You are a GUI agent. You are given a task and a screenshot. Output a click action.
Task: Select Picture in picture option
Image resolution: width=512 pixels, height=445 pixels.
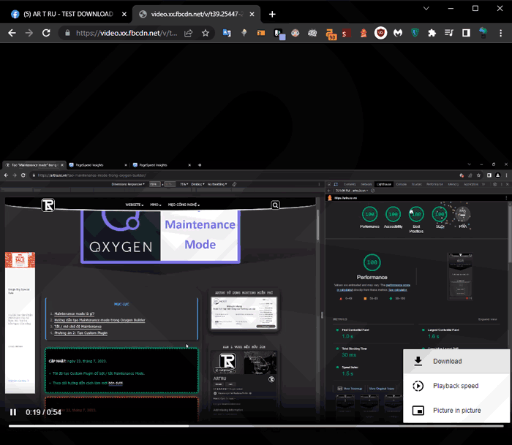(x=456, y=410)
